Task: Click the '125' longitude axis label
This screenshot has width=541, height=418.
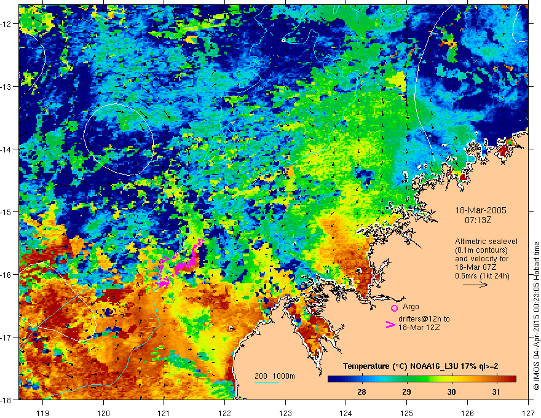Action: tap(407, 413)
